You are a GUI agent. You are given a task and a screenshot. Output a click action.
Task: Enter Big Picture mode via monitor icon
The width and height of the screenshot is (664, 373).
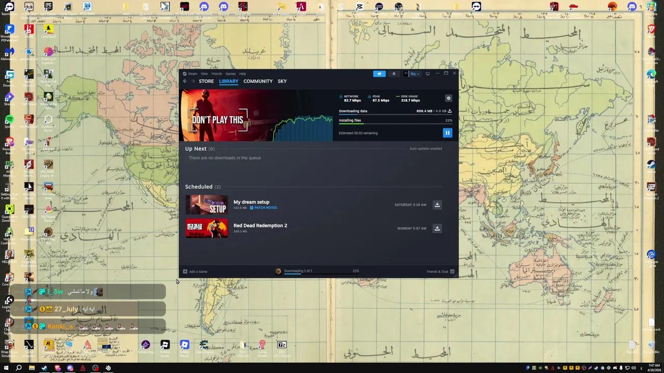[427, 74]
